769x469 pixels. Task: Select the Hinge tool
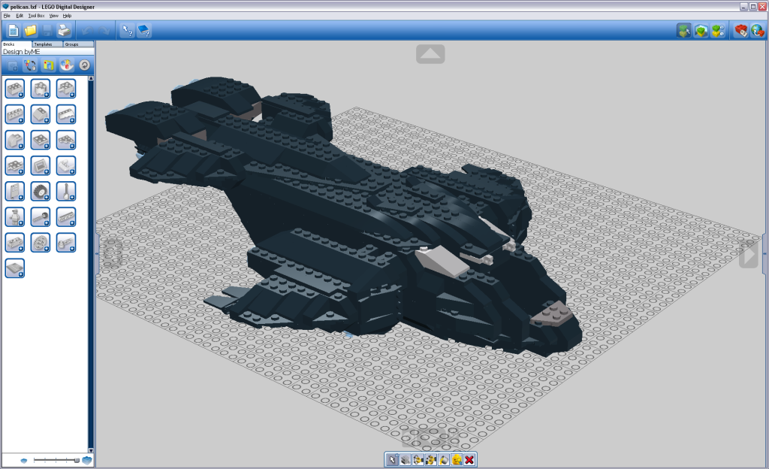[418, 460]
